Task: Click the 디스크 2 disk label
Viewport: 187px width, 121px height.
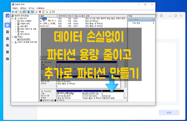Action: [x=48, y=91]
